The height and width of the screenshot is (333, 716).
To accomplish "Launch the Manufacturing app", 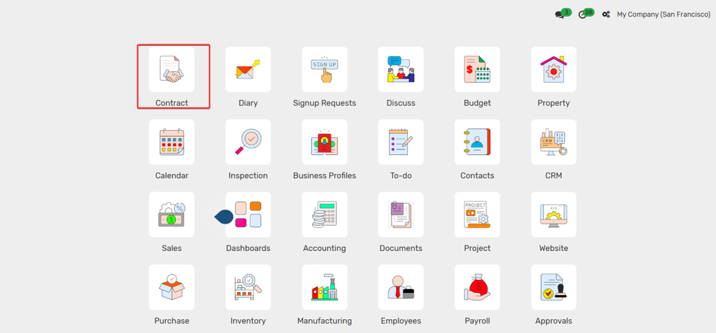I will 325,288.
